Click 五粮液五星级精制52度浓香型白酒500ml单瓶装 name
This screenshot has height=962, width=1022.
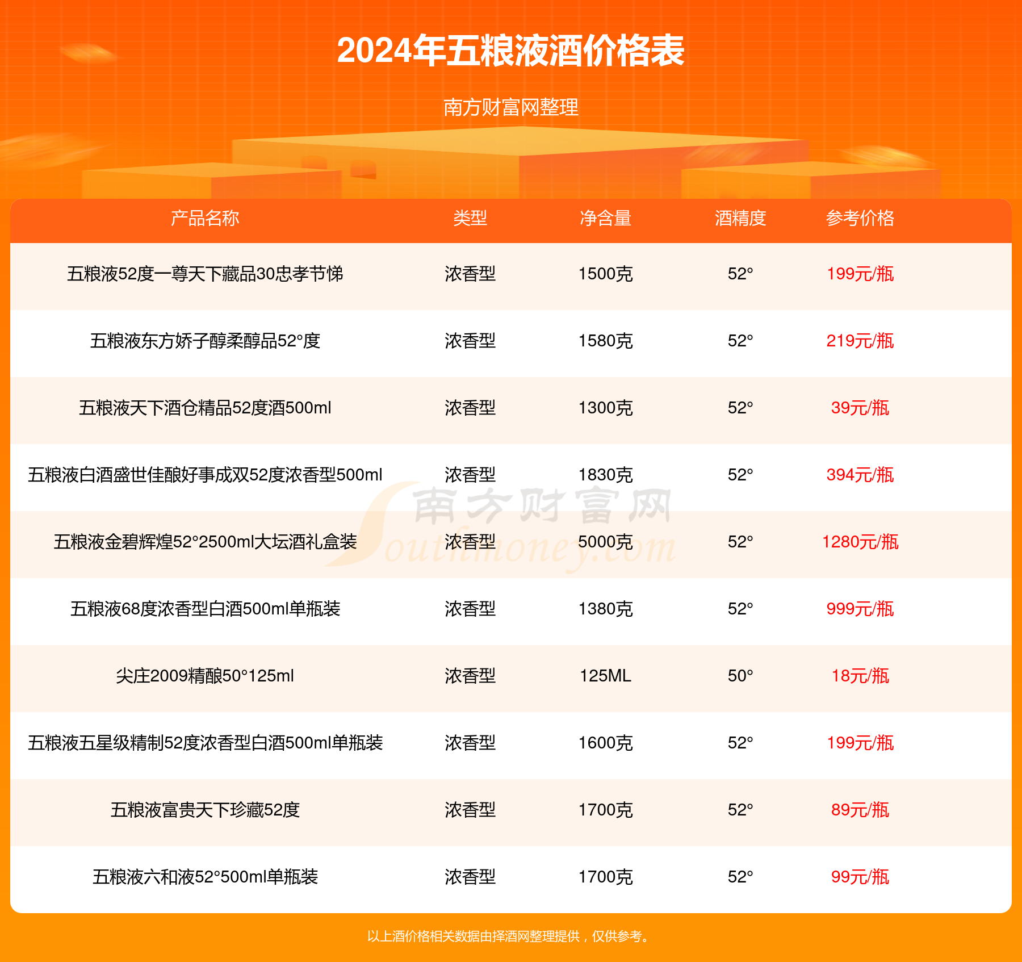[205, 743]
